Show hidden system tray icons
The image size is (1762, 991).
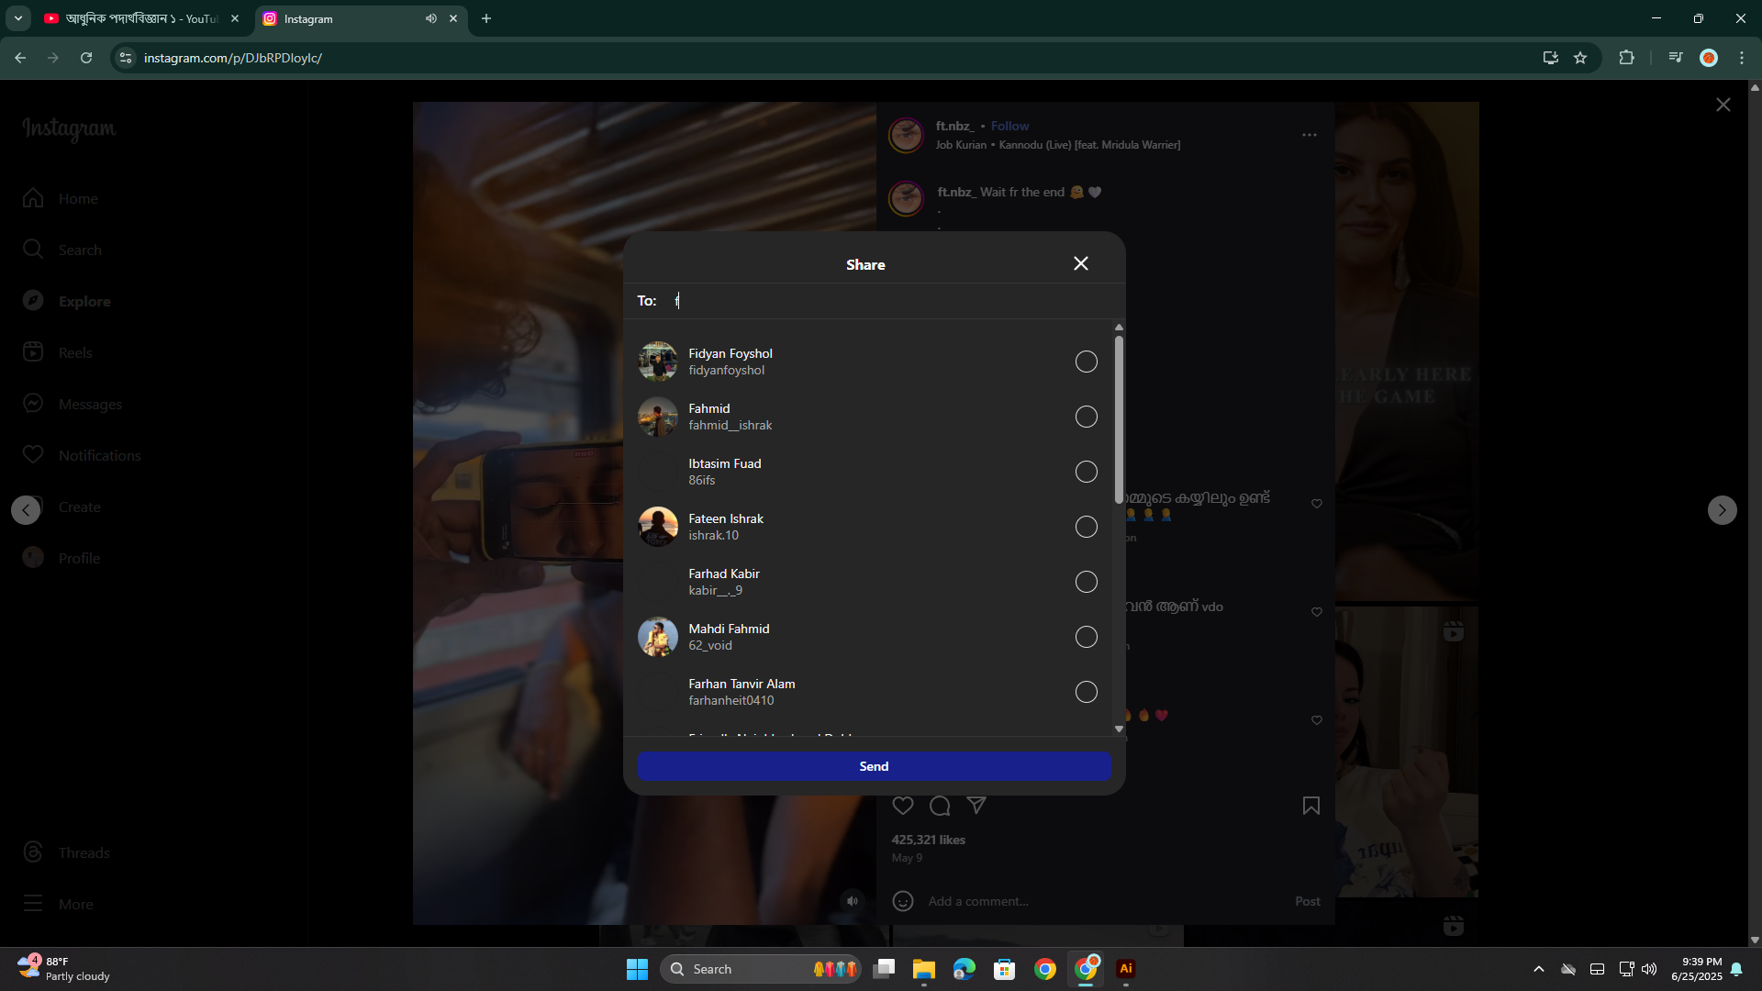click(x=1539, y=969)
